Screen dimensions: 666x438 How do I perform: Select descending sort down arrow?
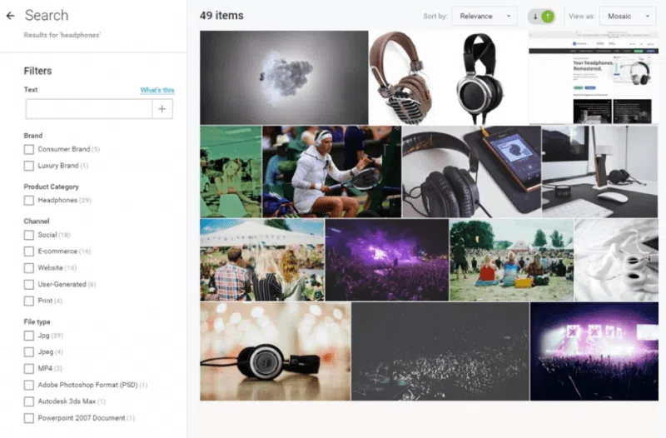tap(535, 17)
